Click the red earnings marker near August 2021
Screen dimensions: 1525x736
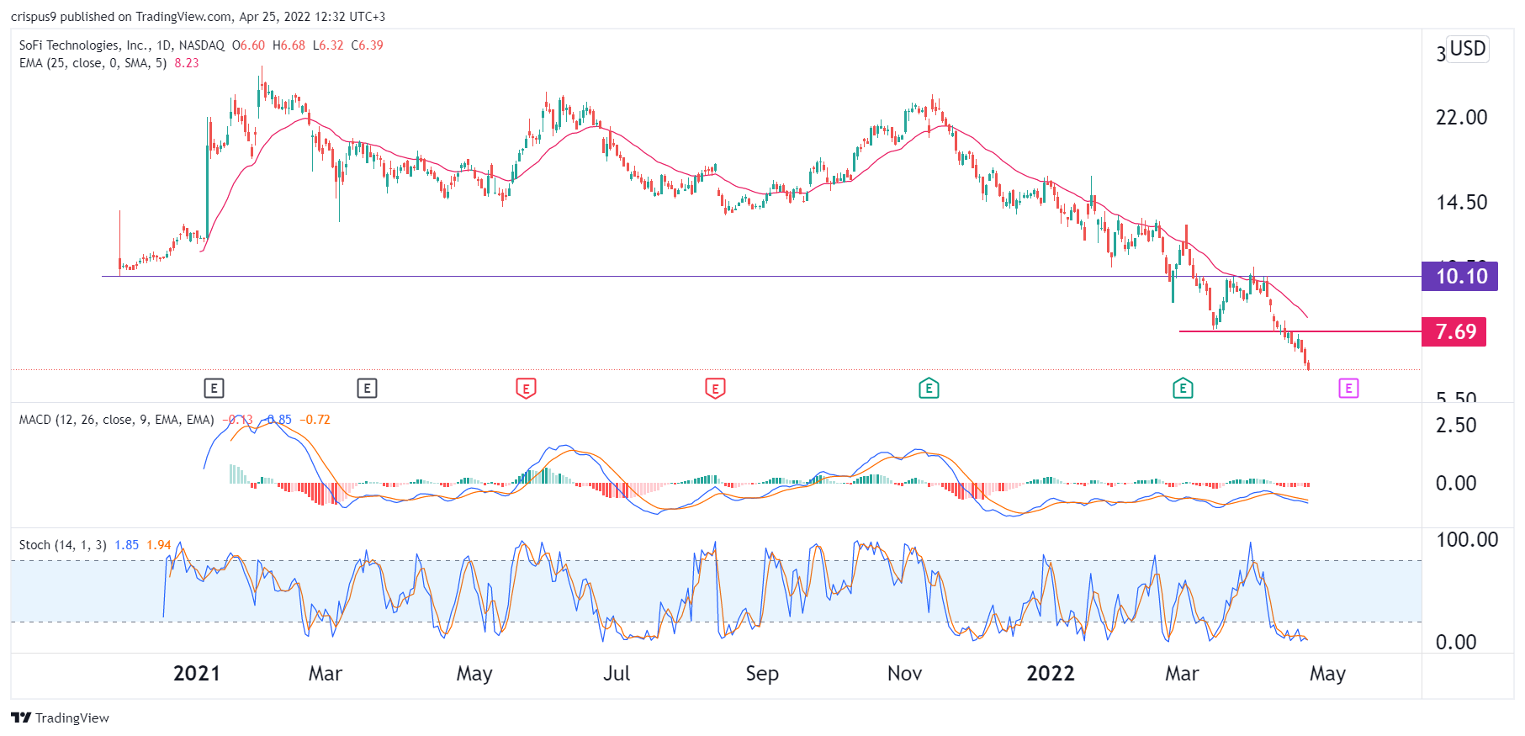tap(715, 389)
